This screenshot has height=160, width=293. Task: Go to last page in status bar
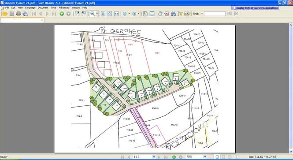(x=166, y=157)
